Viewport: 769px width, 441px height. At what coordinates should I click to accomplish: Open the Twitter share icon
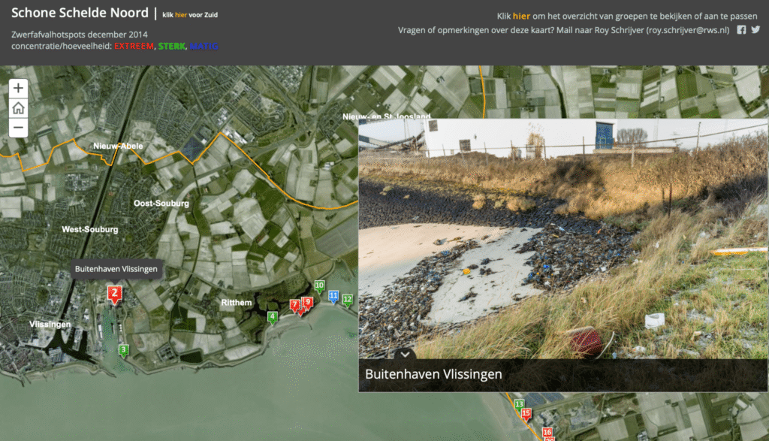point(755,30)
